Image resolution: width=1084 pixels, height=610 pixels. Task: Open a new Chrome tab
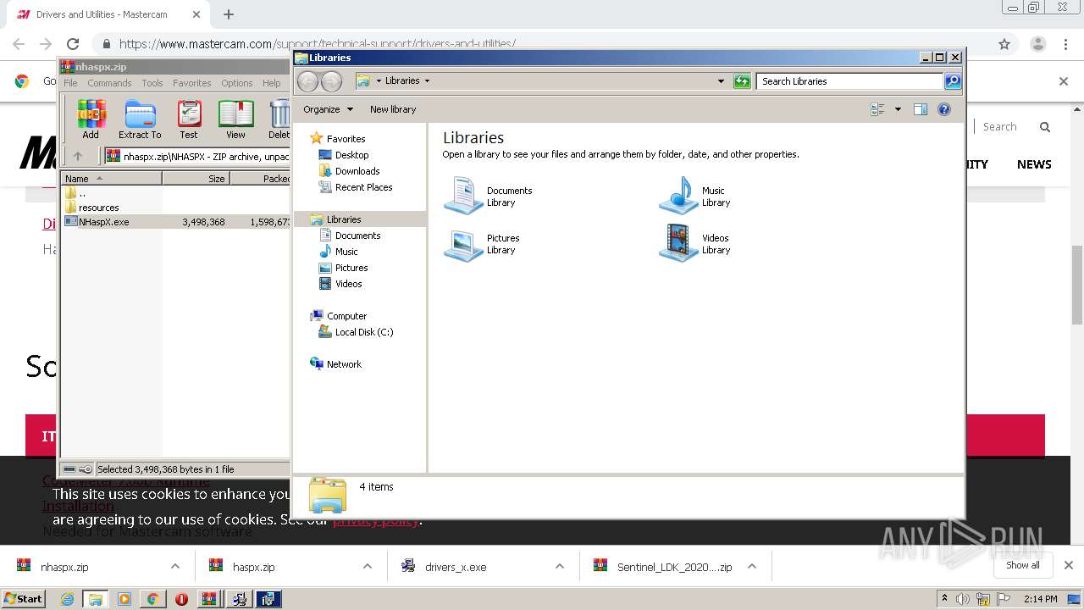229,14
